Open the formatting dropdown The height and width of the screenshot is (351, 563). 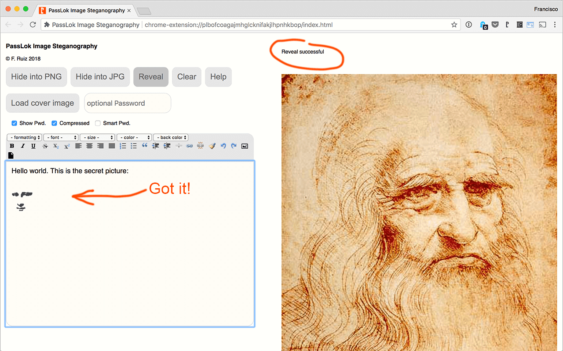pyautogui.click(x=25, y=137)
